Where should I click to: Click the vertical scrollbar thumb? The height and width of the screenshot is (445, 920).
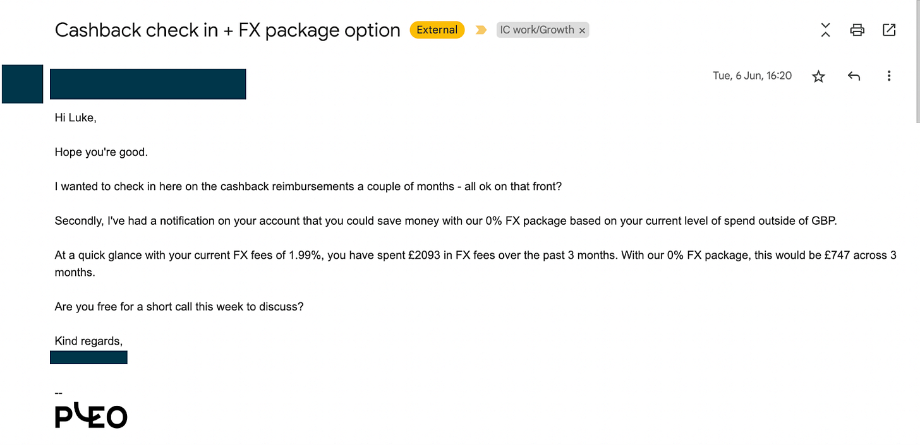click(x=916, y=60)
